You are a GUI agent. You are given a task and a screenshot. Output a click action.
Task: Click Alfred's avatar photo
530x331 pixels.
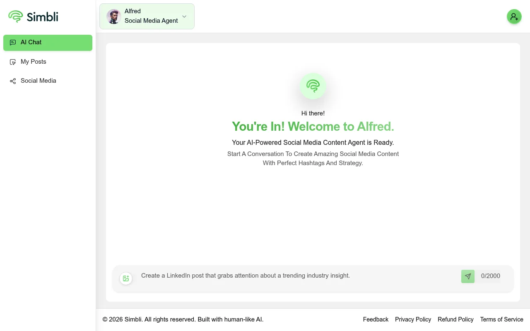tap(113, 17)
